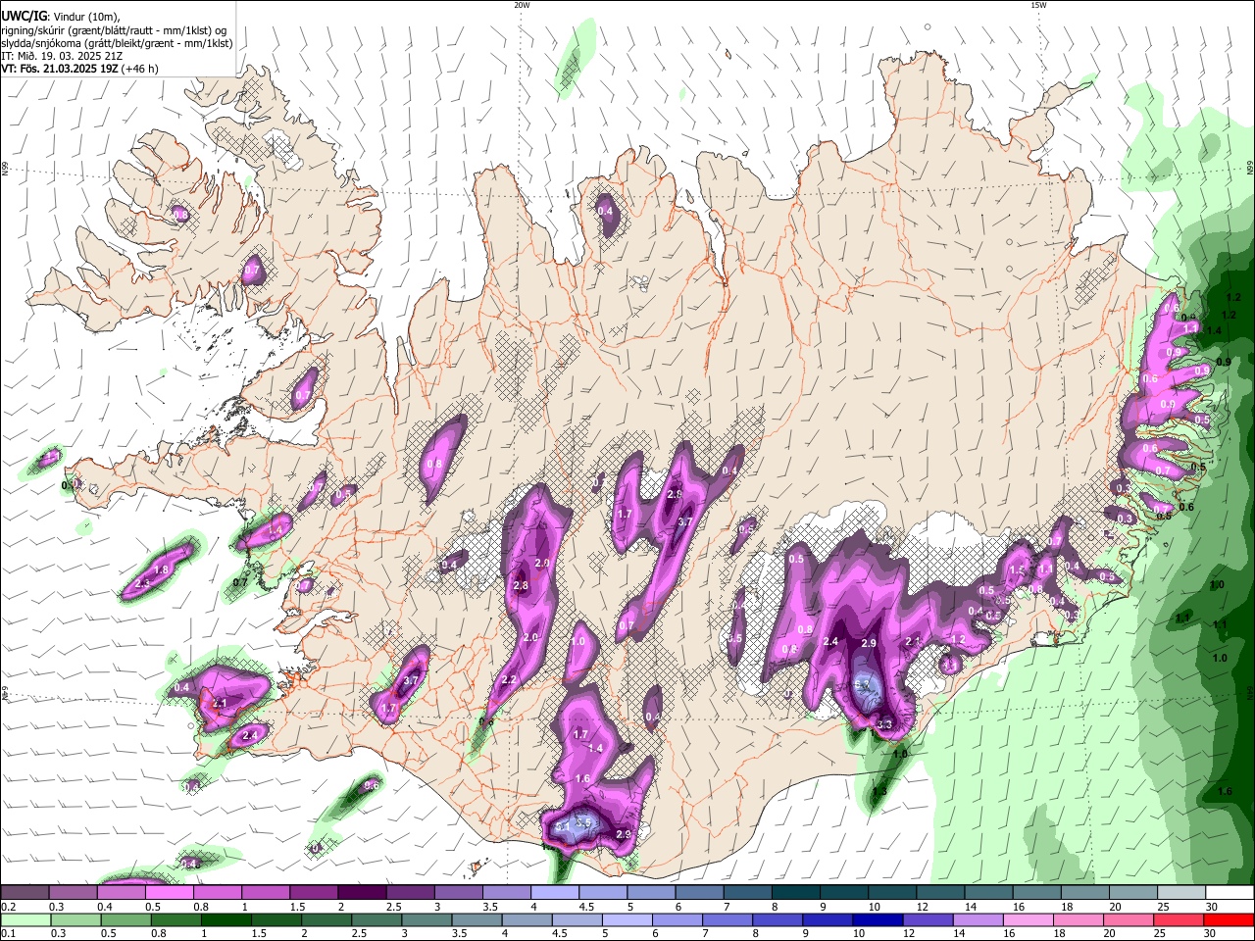Click the 'VT: Fös. 21.03.2025 19Z (+46 h)' line
This screenshot has width=1255, height=941.
point(79,69)
